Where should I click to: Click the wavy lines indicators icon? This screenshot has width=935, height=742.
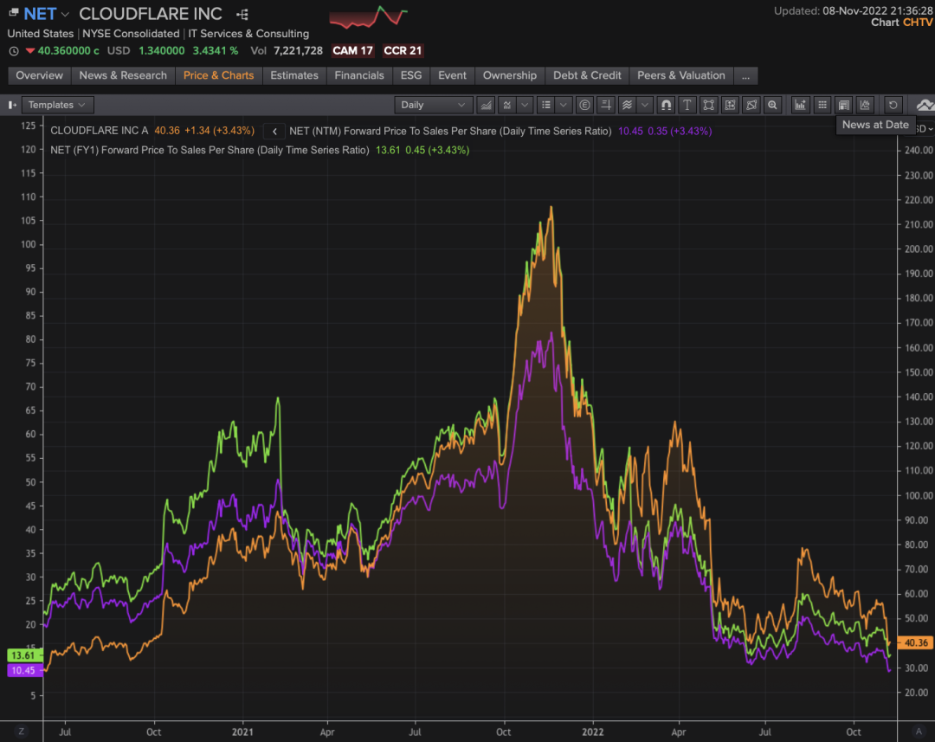click(627, 105)
